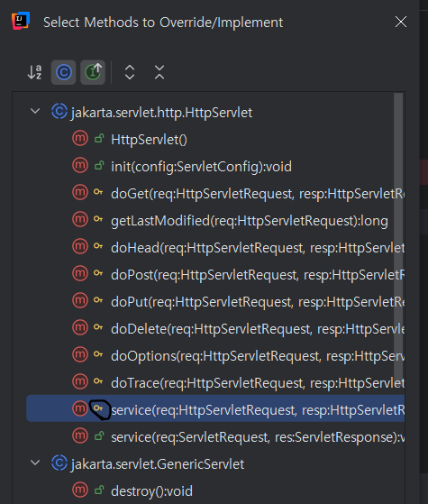Select the doHead method

[x=208, y=248]
